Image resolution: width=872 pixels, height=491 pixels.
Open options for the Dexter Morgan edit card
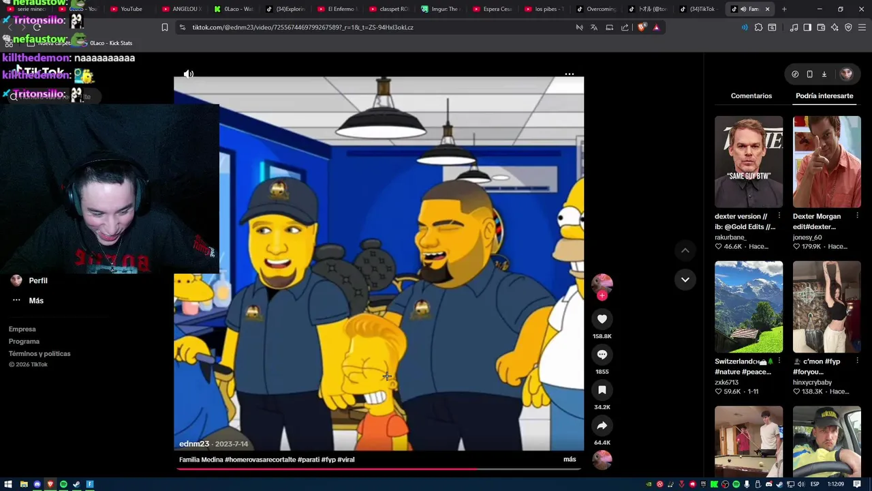tap(857, 216)
